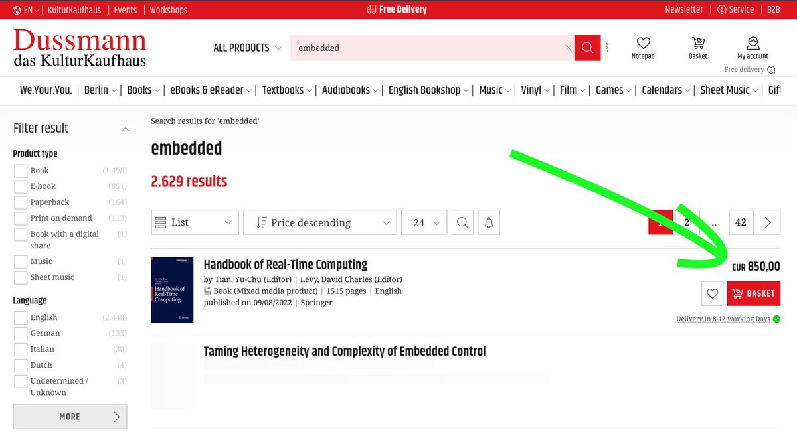Viewport: 797px width, 434px height.
Task: Open the Newsletter link
Action: 684,10
